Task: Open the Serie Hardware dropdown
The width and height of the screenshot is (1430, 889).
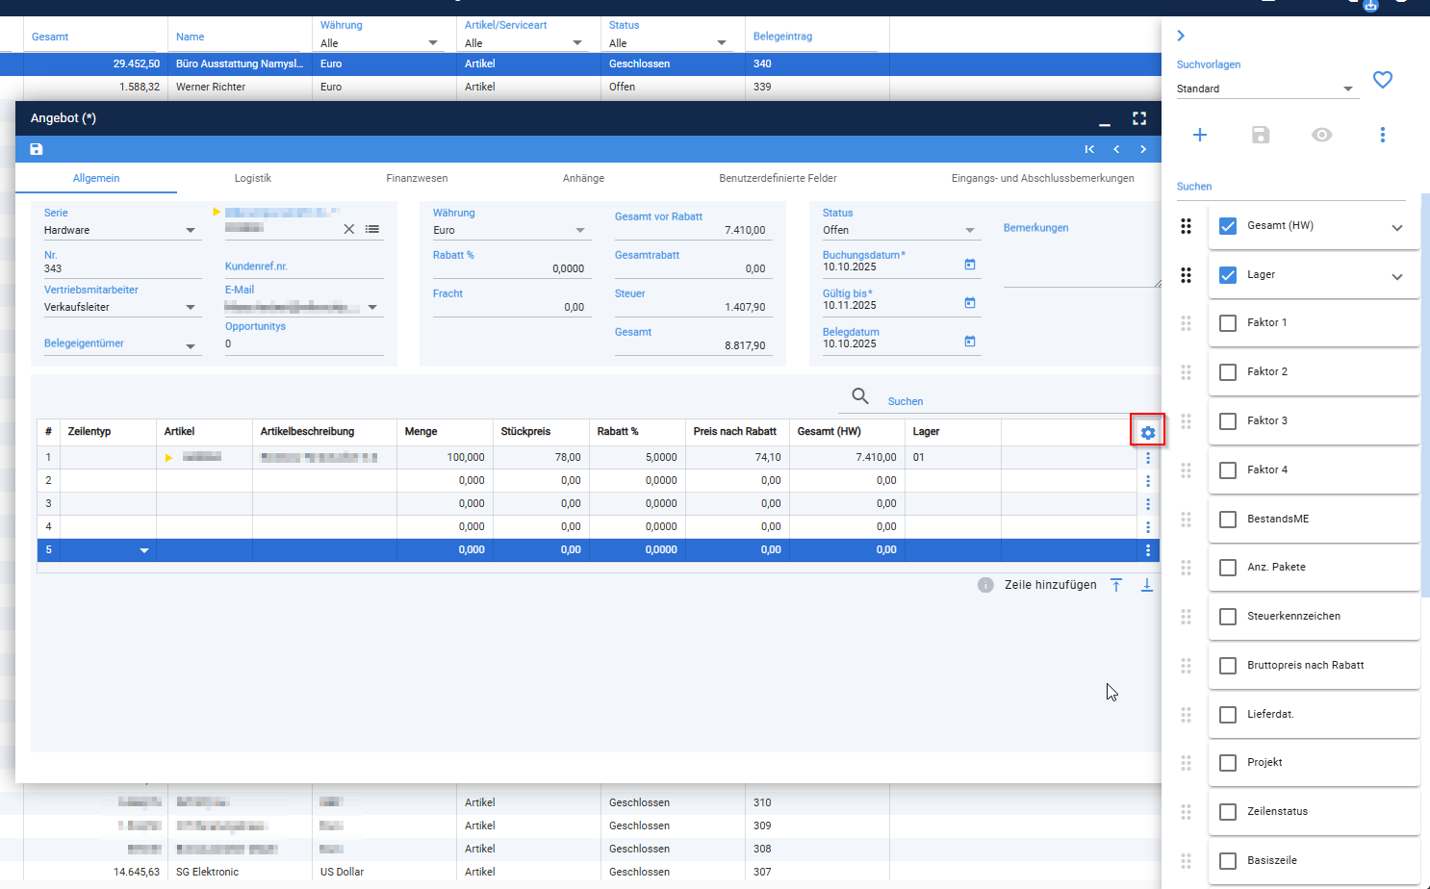Action: (120, 230)
